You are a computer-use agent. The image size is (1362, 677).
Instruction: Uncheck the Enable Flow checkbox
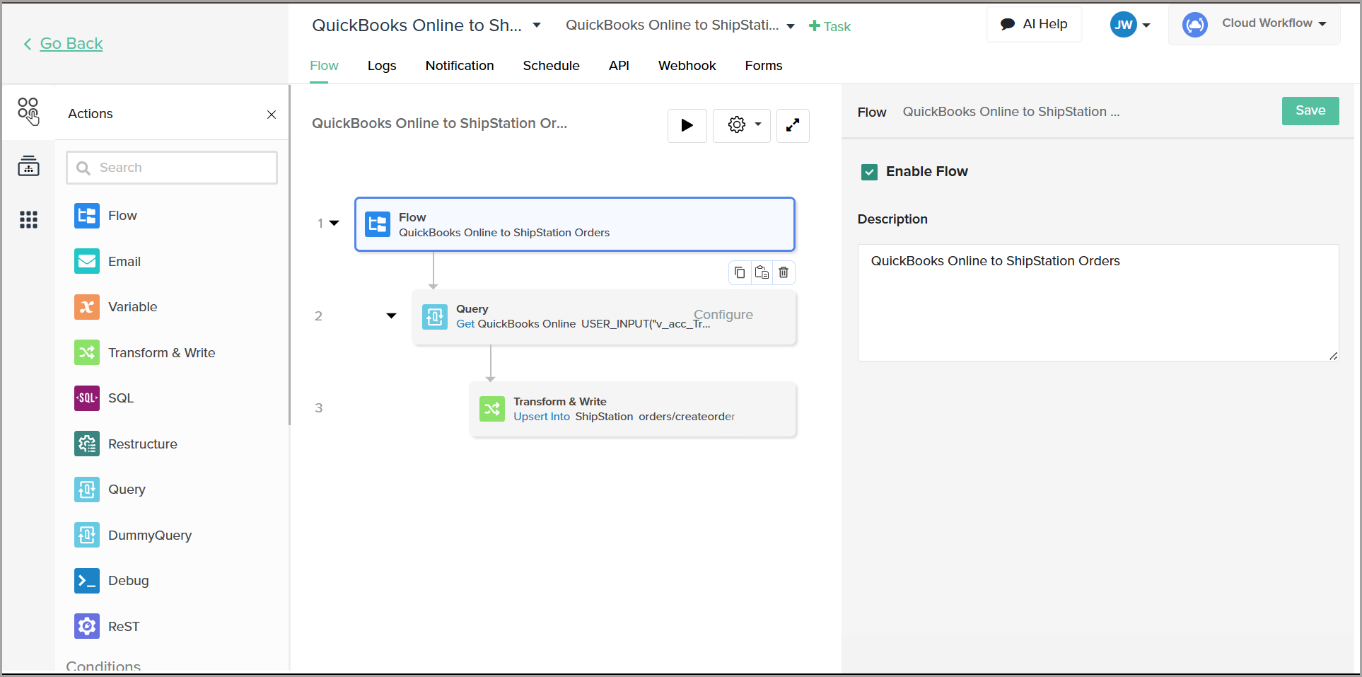coord(869,172)
